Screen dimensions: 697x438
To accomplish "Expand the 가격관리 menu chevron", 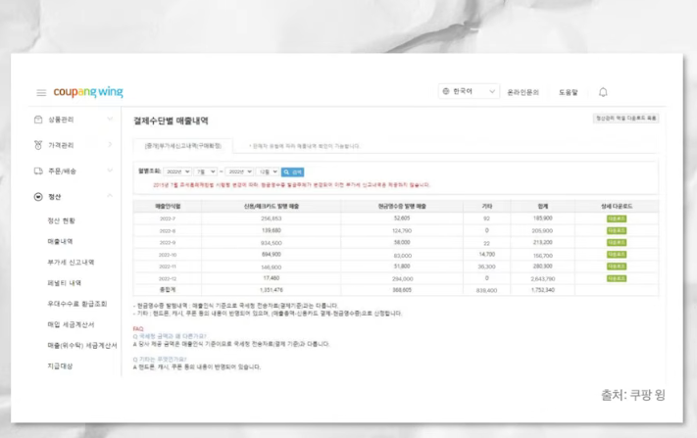I will [110, 144].
